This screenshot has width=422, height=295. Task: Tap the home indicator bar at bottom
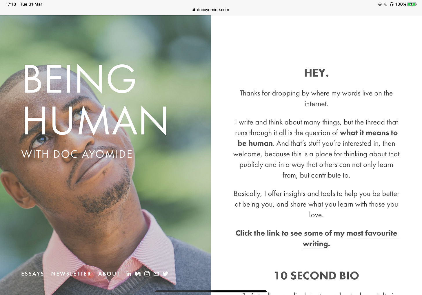pyautogui.click(x=211, y=291)
